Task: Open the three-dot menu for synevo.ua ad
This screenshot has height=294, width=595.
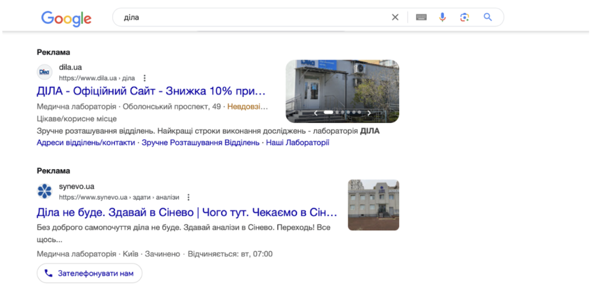Action: pyautogui.click(x=189, y=197)
